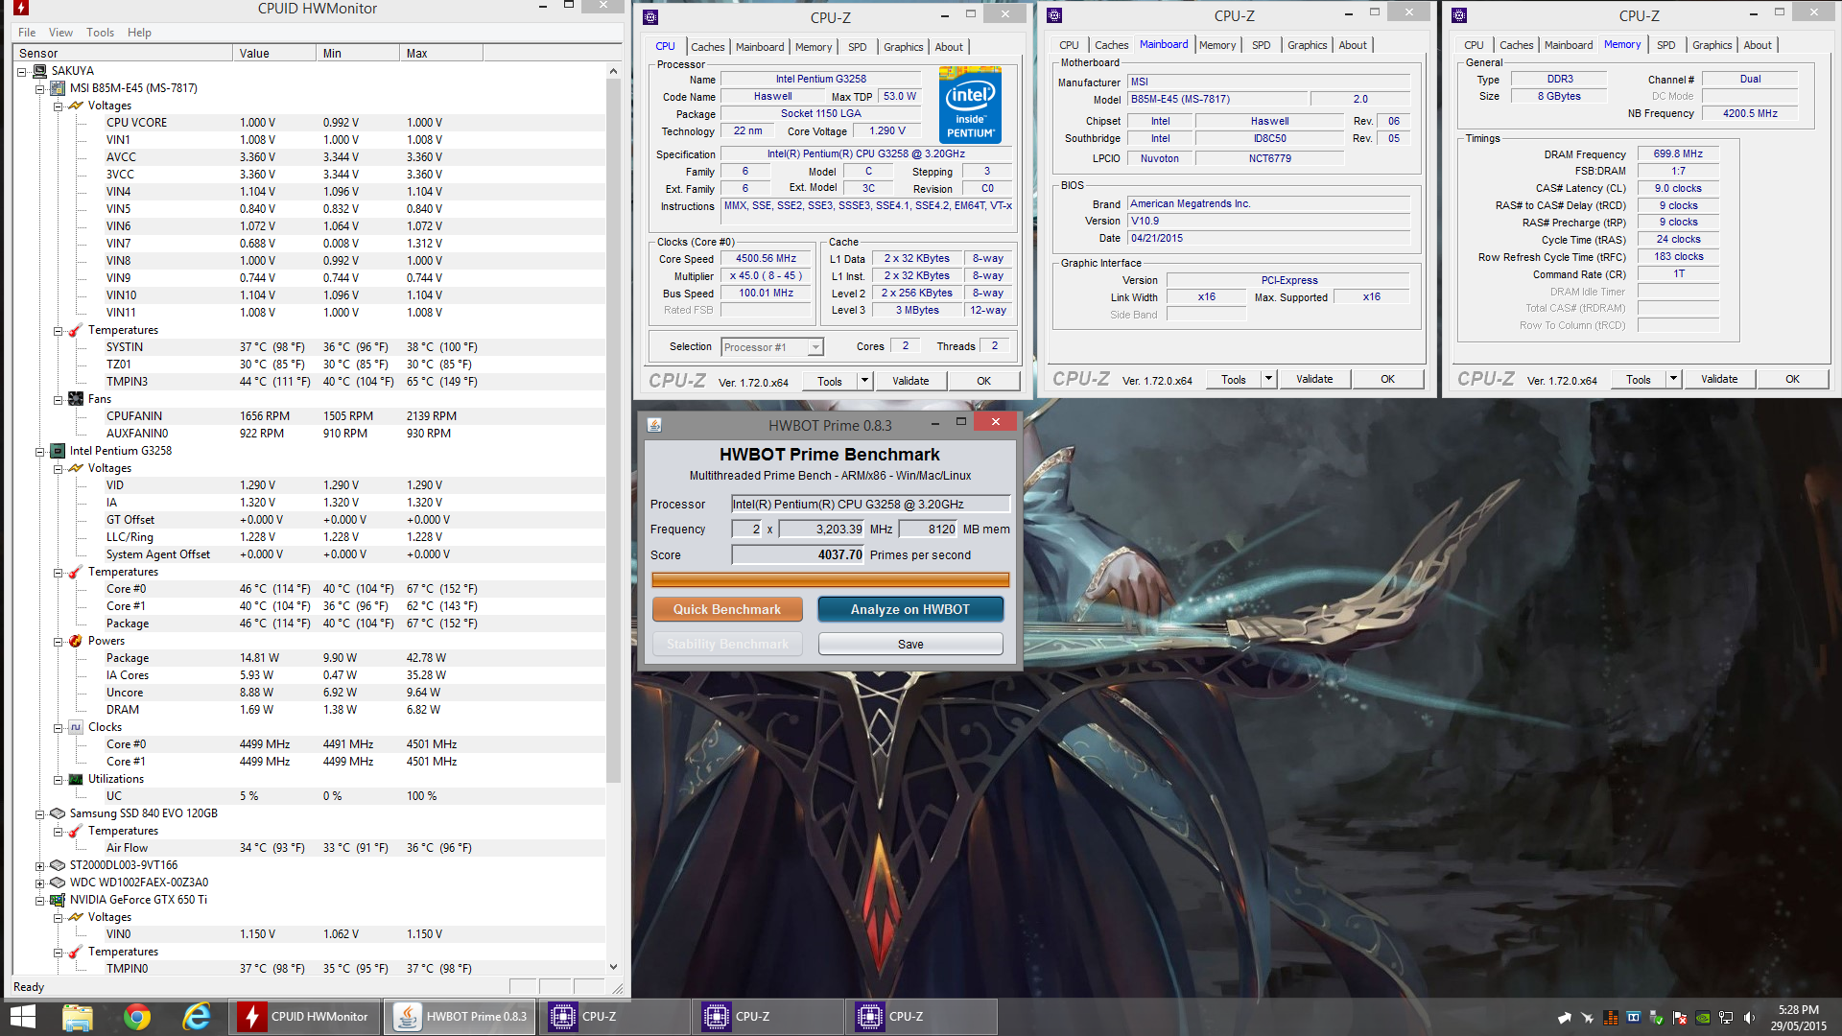Screen dimensions: 1842x1036
Task: Click the Clocks icon in the HWMonitor tree
Action: 76,727
